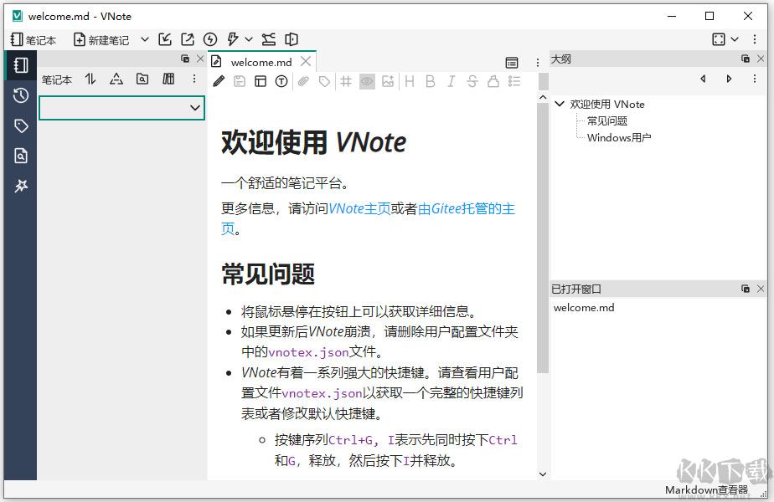Image resolution: width=774 pixels, height=502 pixels.
Task: Click the 笔记本 notebook toolbar button
Action: 34,39
